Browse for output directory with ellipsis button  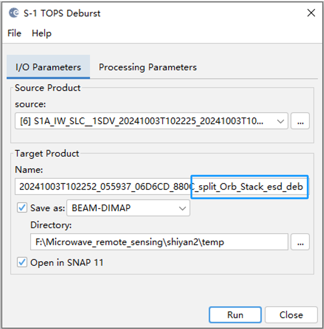300,242
